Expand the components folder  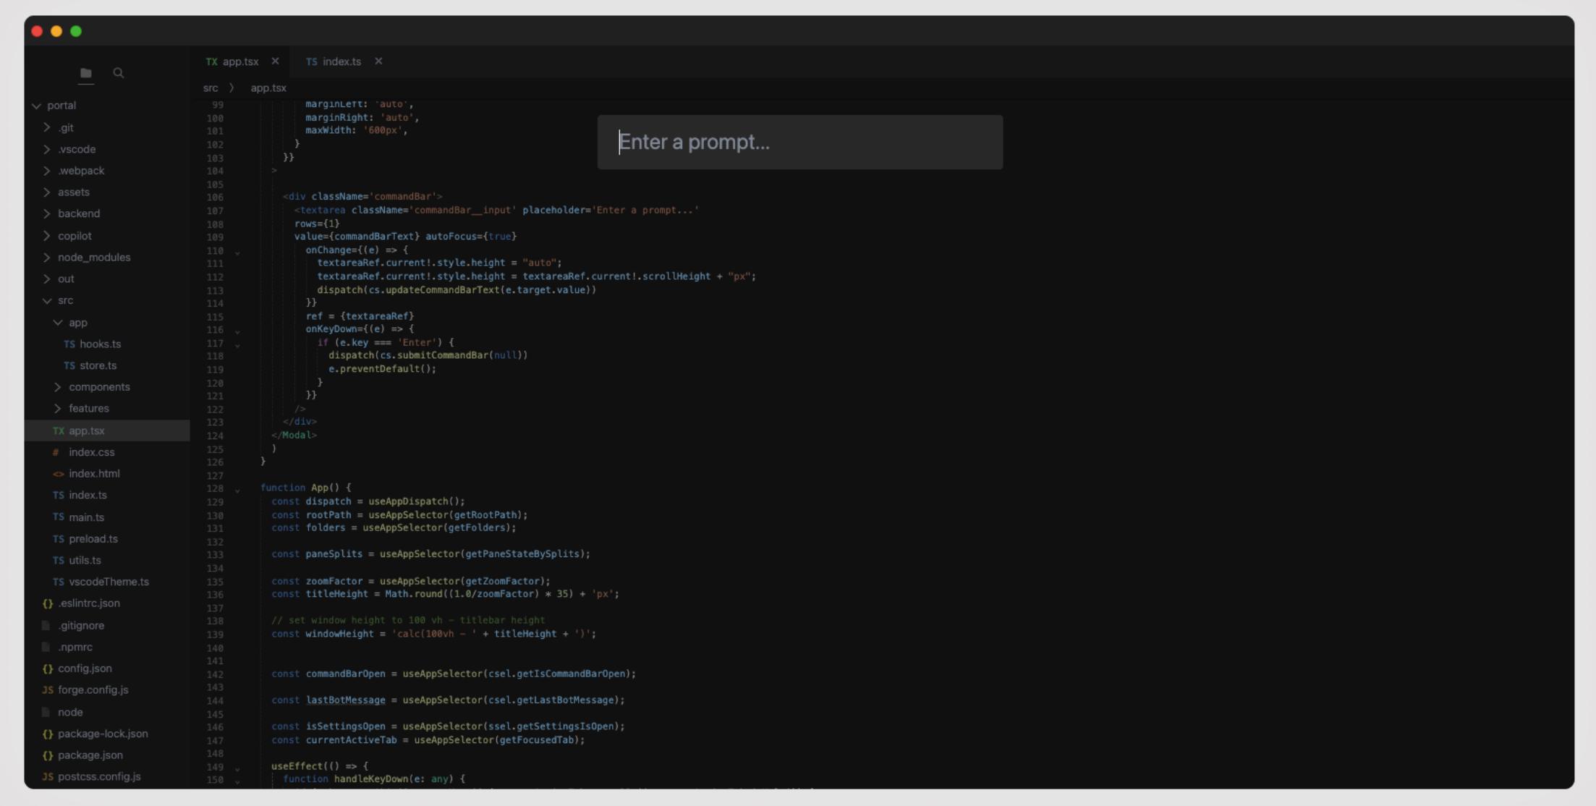[x=58, y=387]
